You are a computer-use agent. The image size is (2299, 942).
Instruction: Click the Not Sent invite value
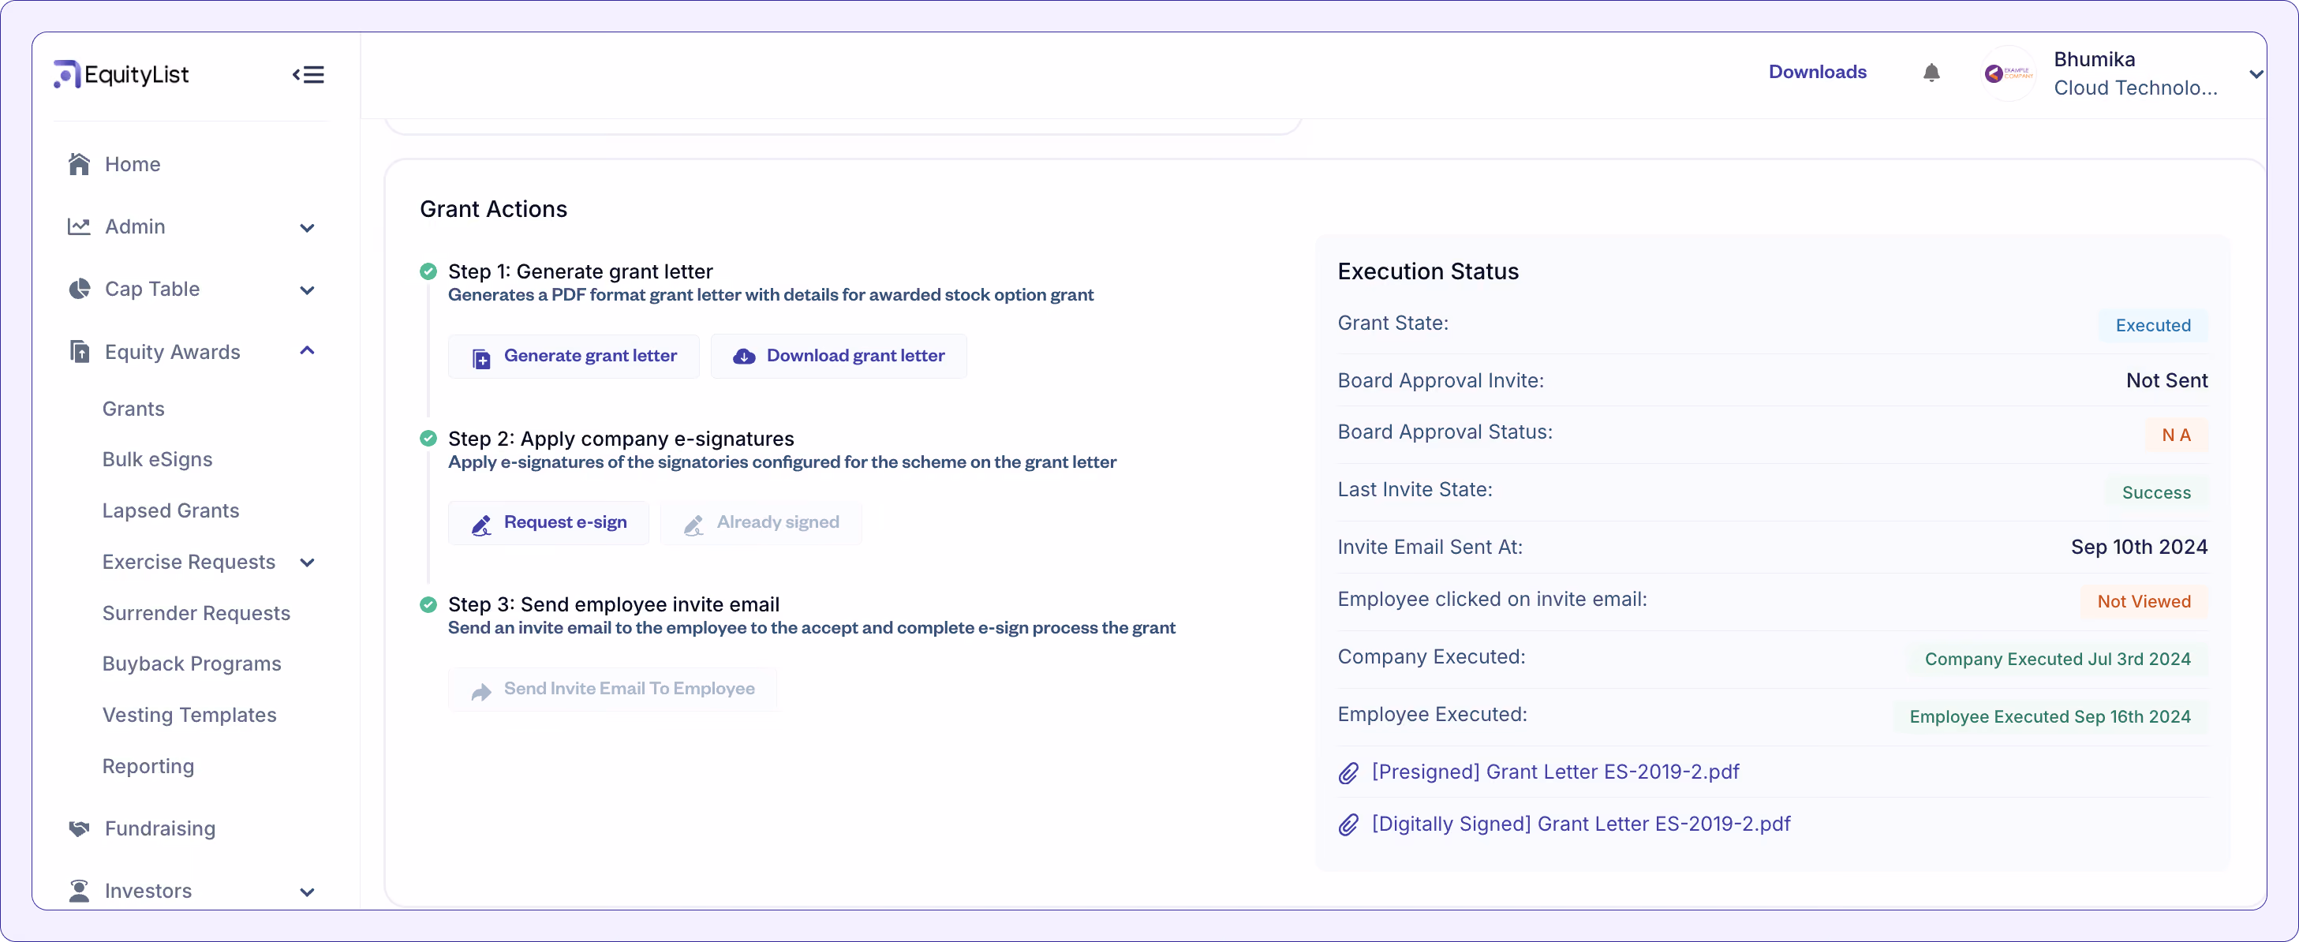[2166, 381]
